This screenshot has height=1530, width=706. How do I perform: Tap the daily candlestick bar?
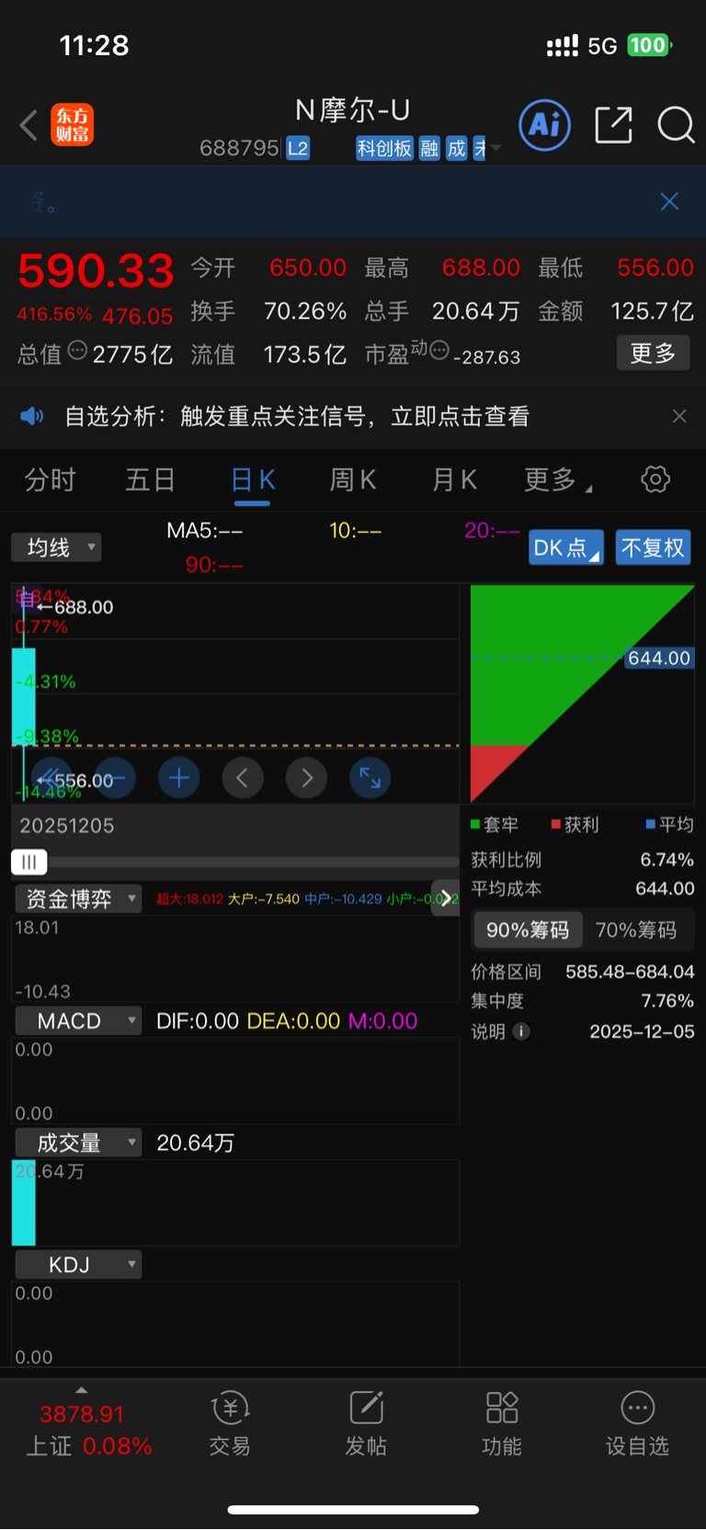(24, 696)
